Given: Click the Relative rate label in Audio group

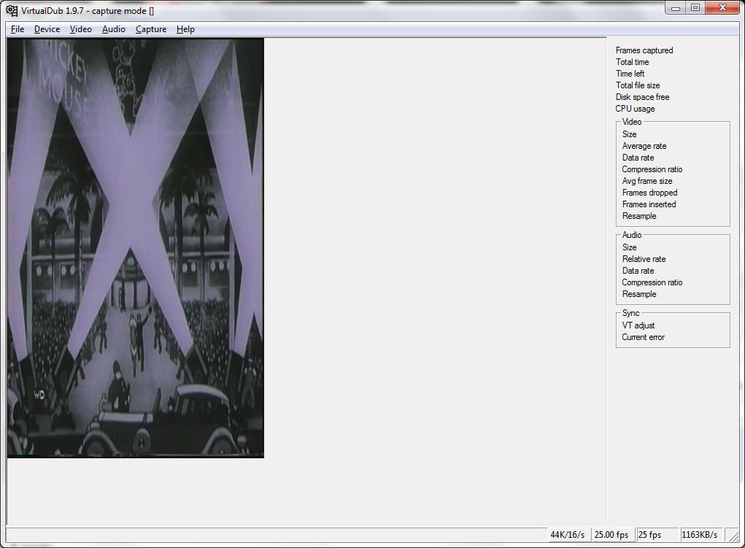Looking at the screenshot, I should tap(644, 259).
